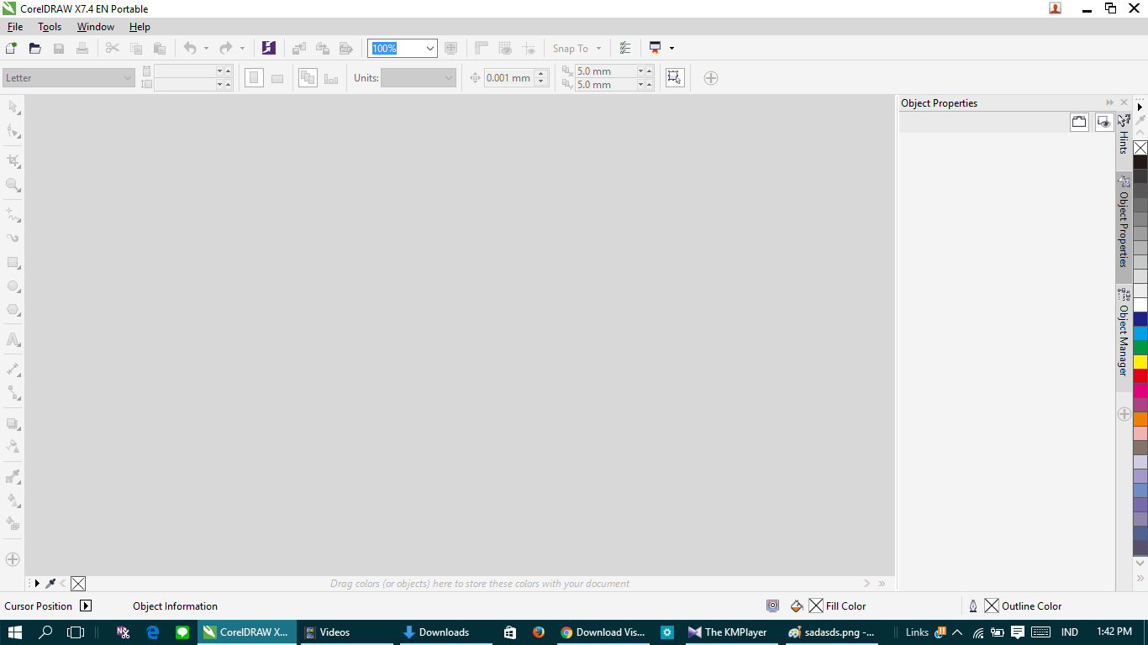Pick the cyan swatch in color palette
Screen dimensions: 1148x645
pos(1140,333)
